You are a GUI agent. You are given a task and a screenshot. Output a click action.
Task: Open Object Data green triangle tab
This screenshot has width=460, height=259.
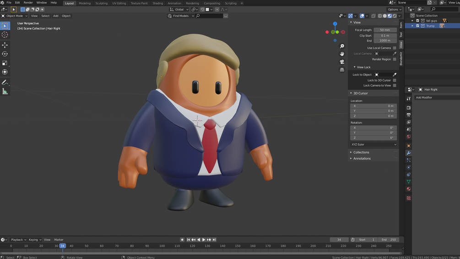tap(408, 182)
